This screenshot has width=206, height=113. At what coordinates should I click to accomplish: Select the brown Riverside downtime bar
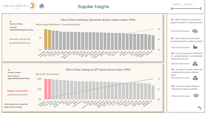coord(46,39)
